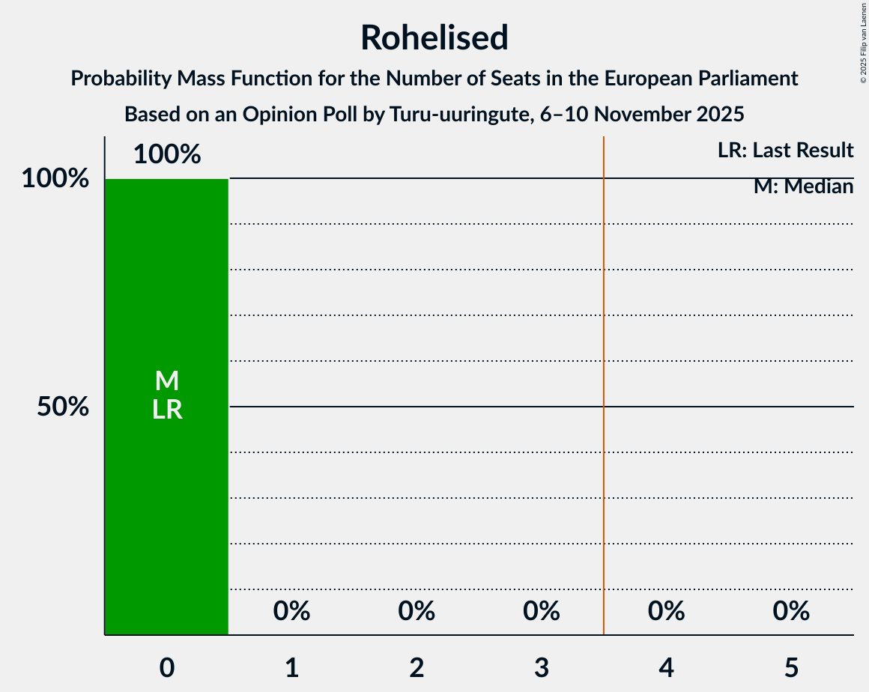Click the 0% label above seat 5

tap(791, 612)
